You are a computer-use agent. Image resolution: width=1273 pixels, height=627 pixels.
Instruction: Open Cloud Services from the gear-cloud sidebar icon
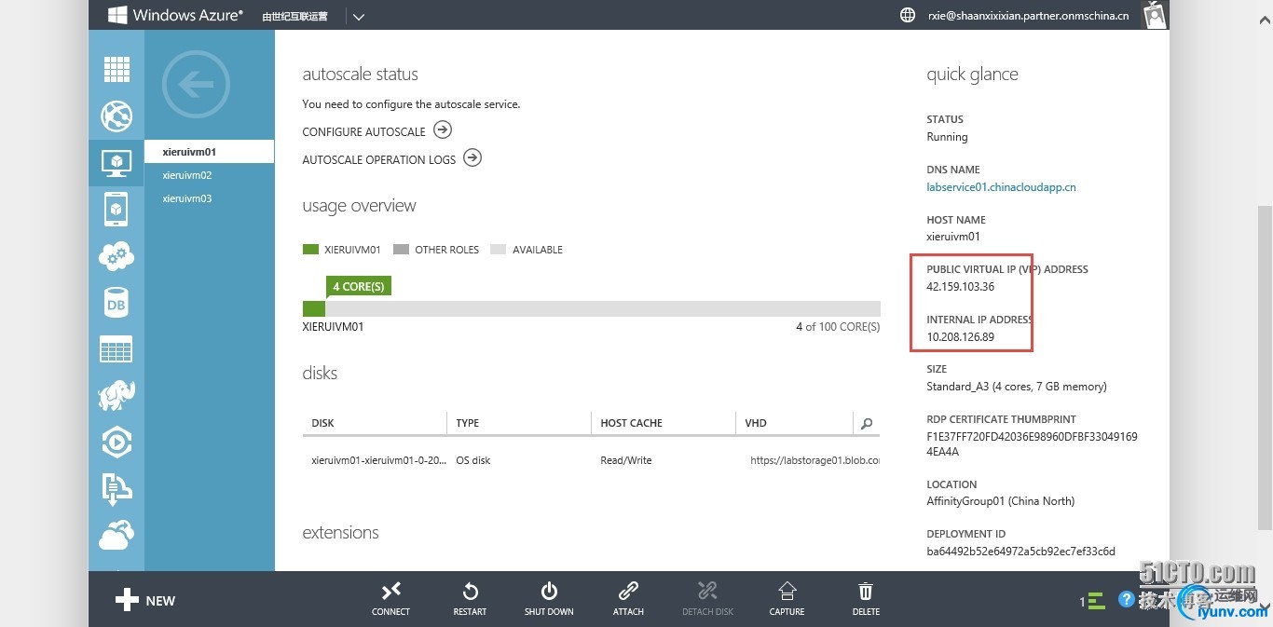pyautogui.click(x=116, y=256)
